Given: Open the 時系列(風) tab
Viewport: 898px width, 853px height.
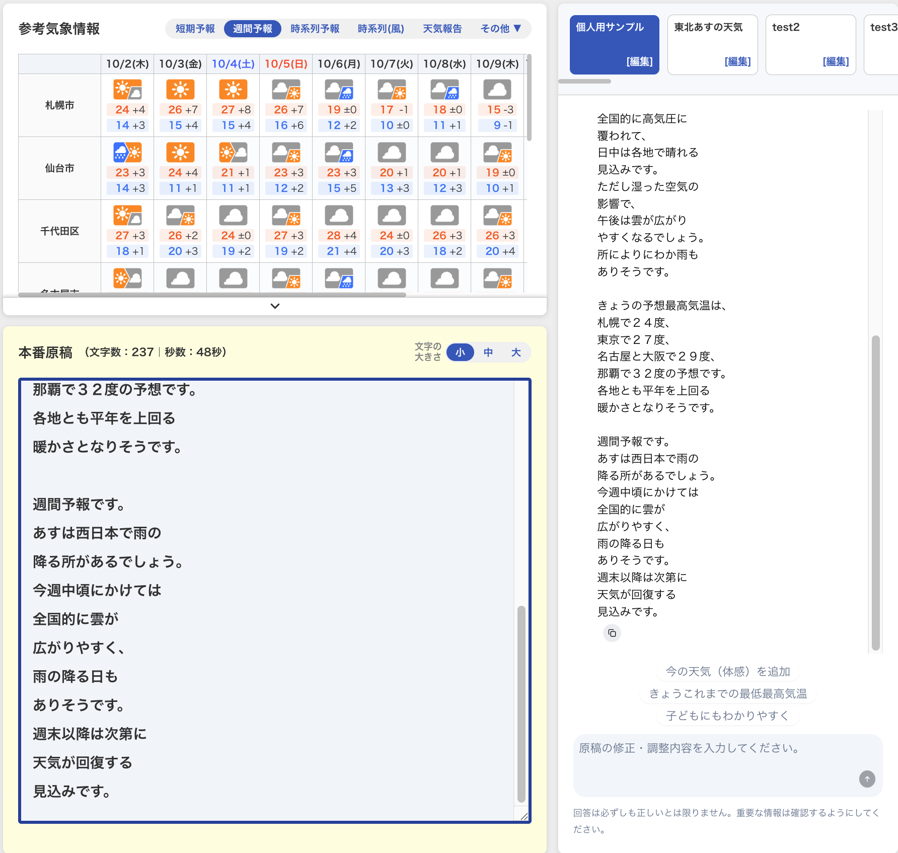Looking at the screenshot, I should (x=381, y=29).
